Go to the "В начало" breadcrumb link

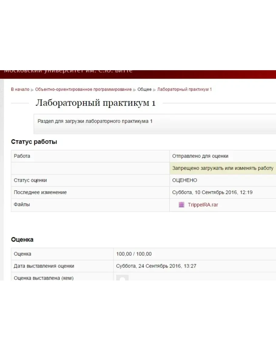[x=20, y=89]
